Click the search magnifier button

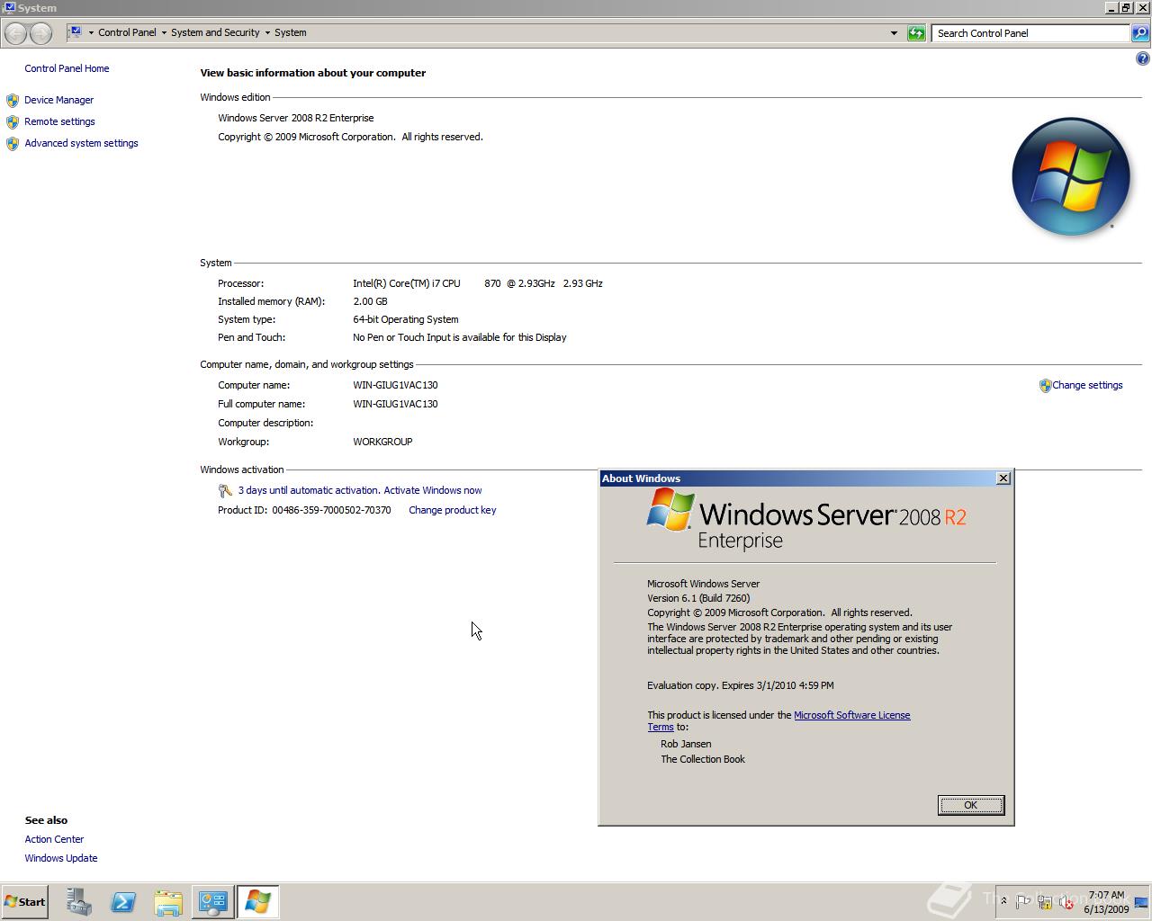[x=1140, y=33]
